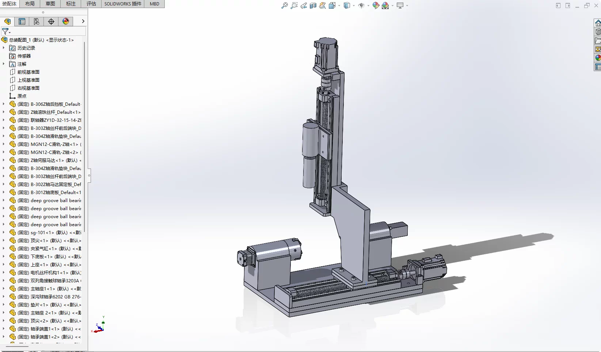Expand the MGN12-C滑轨-Z轴<1> component
The width and height of the screenshot is (601, 352).
pyautogui.click(x=4, y=144)
